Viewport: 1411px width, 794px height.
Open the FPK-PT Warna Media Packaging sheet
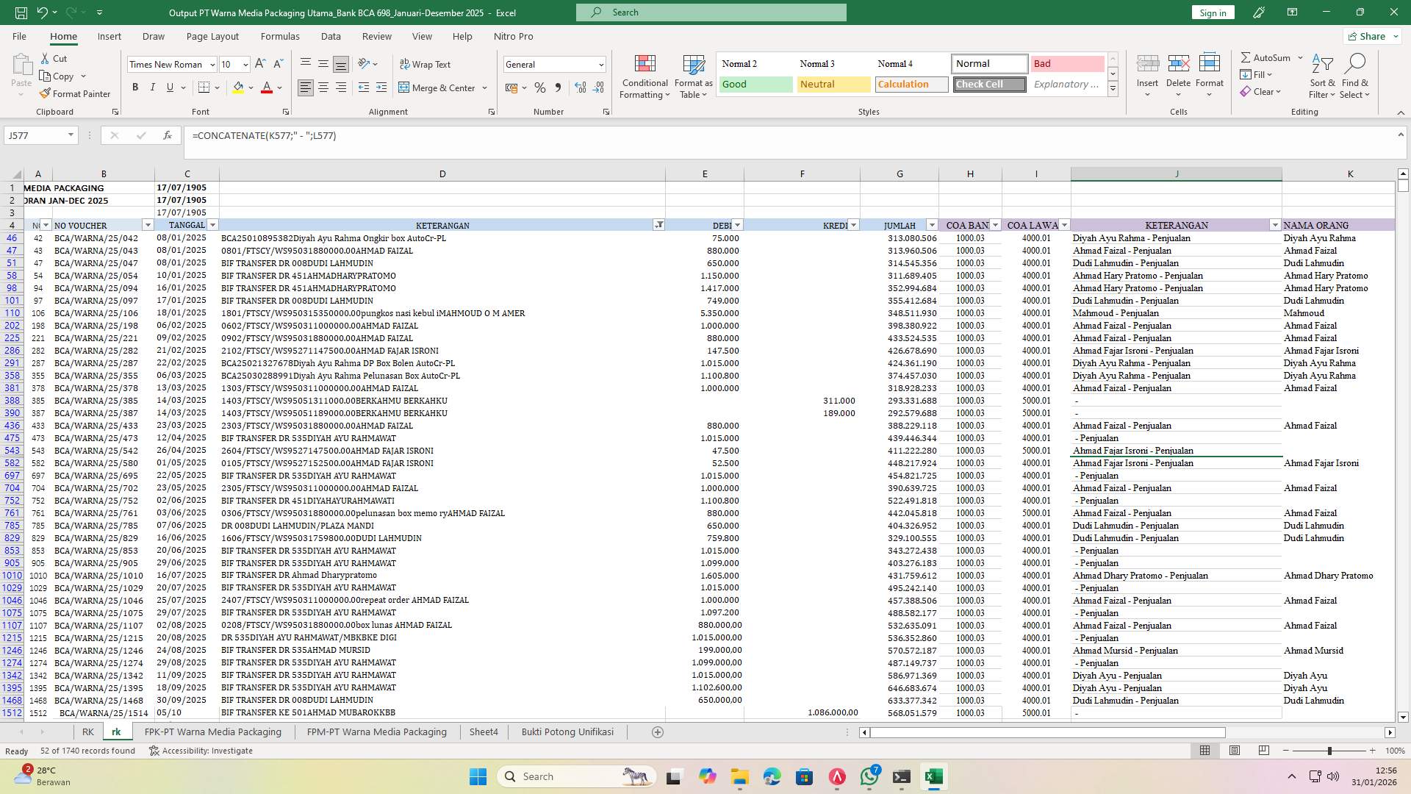click(x=214, y=732)
